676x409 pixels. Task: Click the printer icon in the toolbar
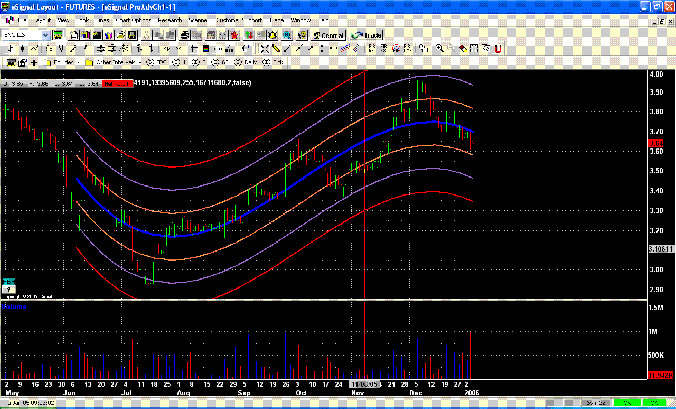pos(184,35)
